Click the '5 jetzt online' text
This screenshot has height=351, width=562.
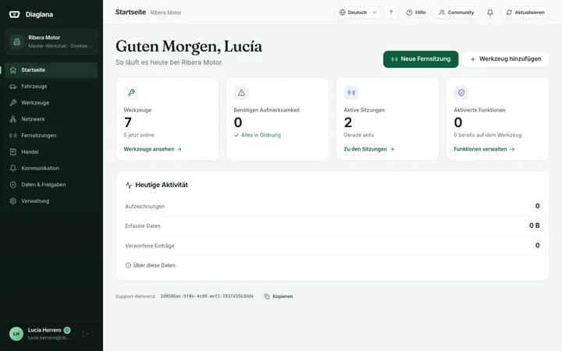point(139,135)
